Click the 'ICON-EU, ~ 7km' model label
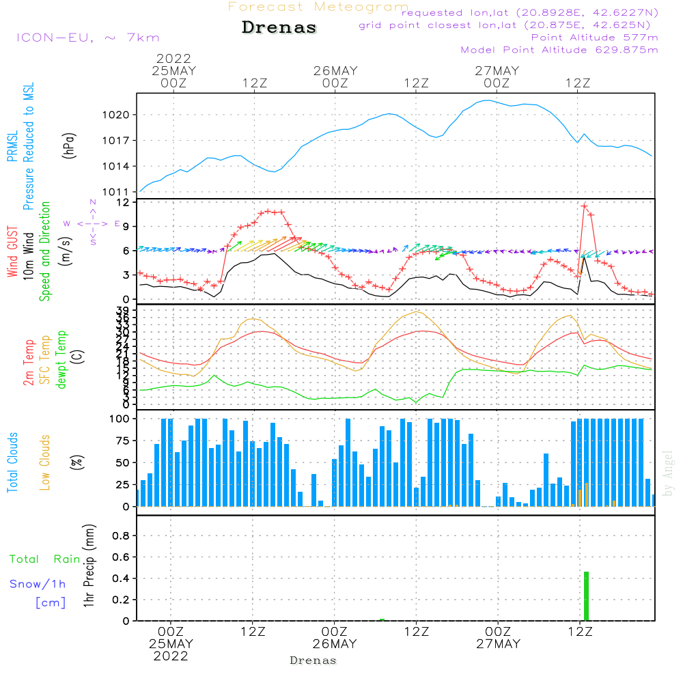Screen dimensions: 683x683 pos(88,38)
